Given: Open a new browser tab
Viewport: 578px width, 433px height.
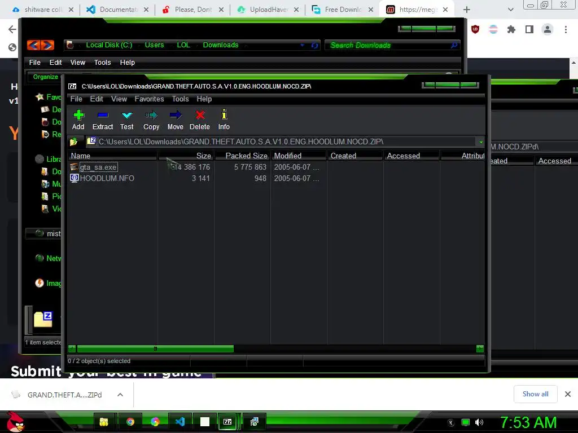Looking at the screenshot, I should (x=467, y=10).
